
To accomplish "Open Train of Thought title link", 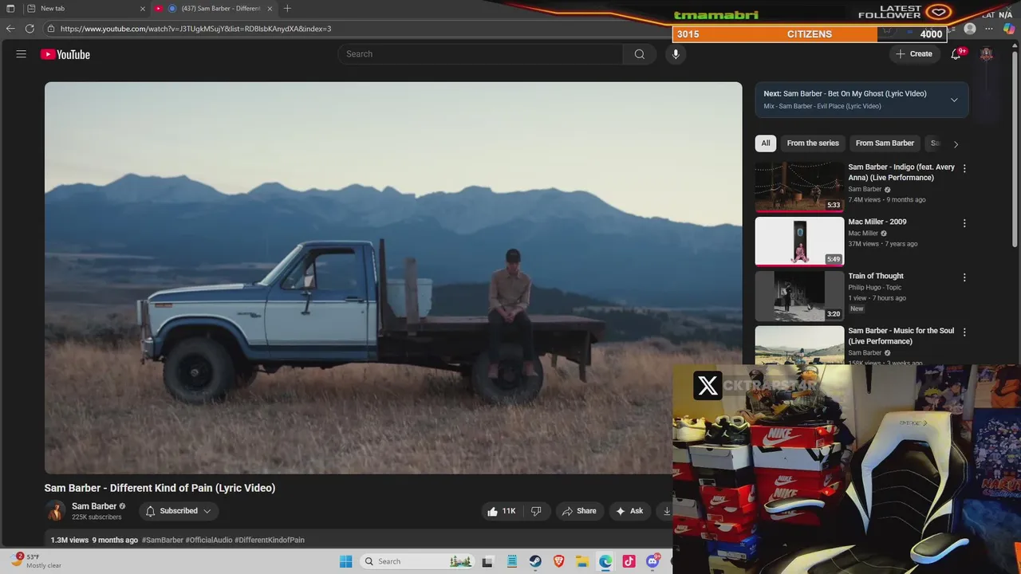I will tap(876, 276).
